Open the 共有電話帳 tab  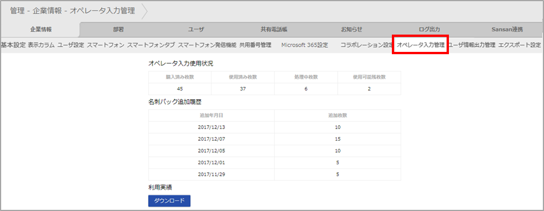point(274,30)
